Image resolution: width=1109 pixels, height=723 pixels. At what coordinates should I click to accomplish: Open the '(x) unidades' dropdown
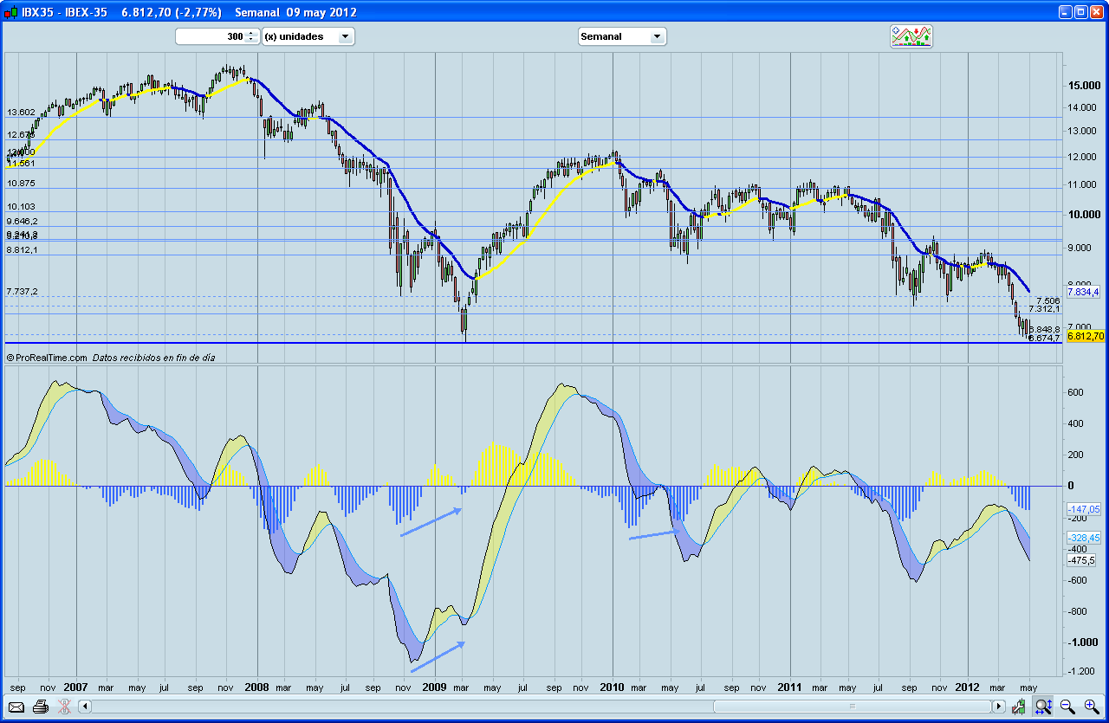(345, 36)
